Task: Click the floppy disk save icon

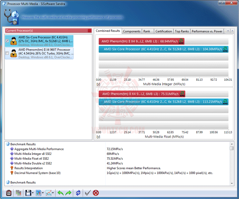Action: click(x=28, y=193)
